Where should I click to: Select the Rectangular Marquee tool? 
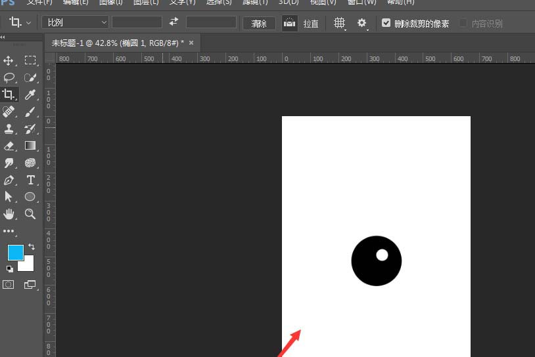pos(30,60)
